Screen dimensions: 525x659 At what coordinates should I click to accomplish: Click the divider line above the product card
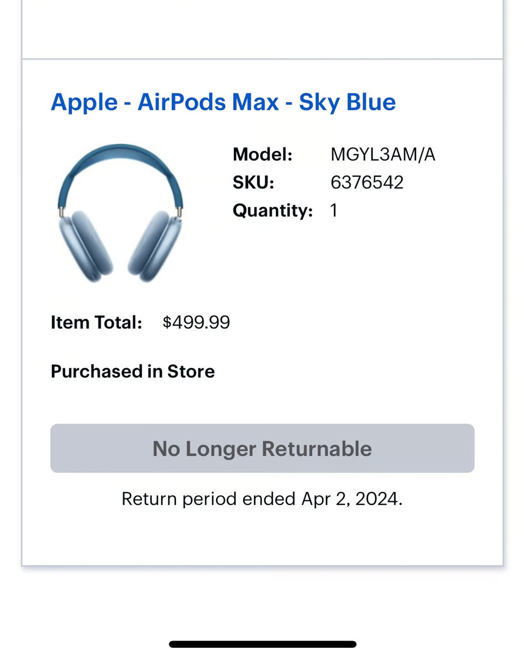tap(262, 58)
